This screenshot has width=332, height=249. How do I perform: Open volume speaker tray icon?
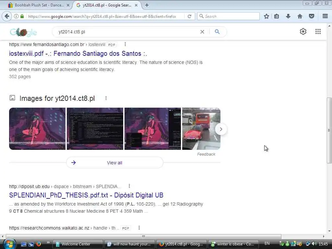(x=314, y=244)
